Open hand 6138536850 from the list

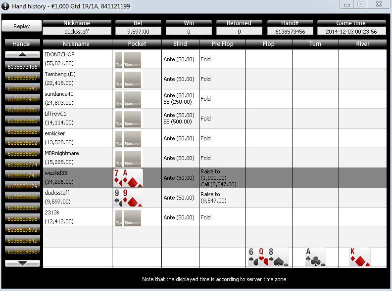click(22, 121)
